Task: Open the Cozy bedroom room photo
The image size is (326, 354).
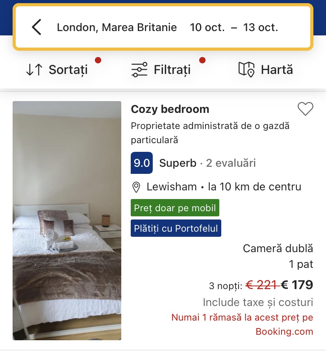Action: click(x=67, y=220)
